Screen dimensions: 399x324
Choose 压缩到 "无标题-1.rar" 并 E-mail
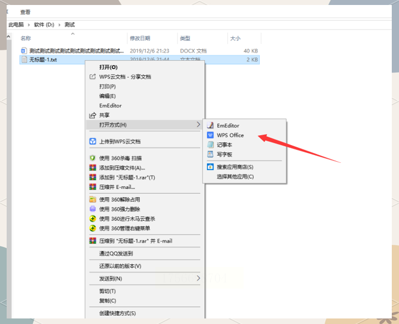click(x=135, y=241)
